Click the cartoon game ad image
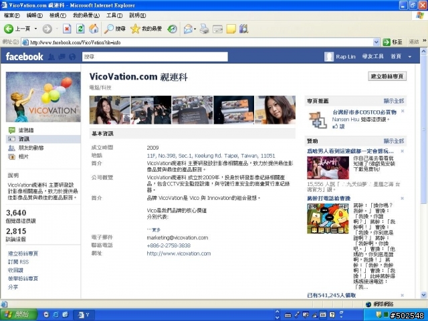This screenshot has height=321, width=428. click(328, 219)
